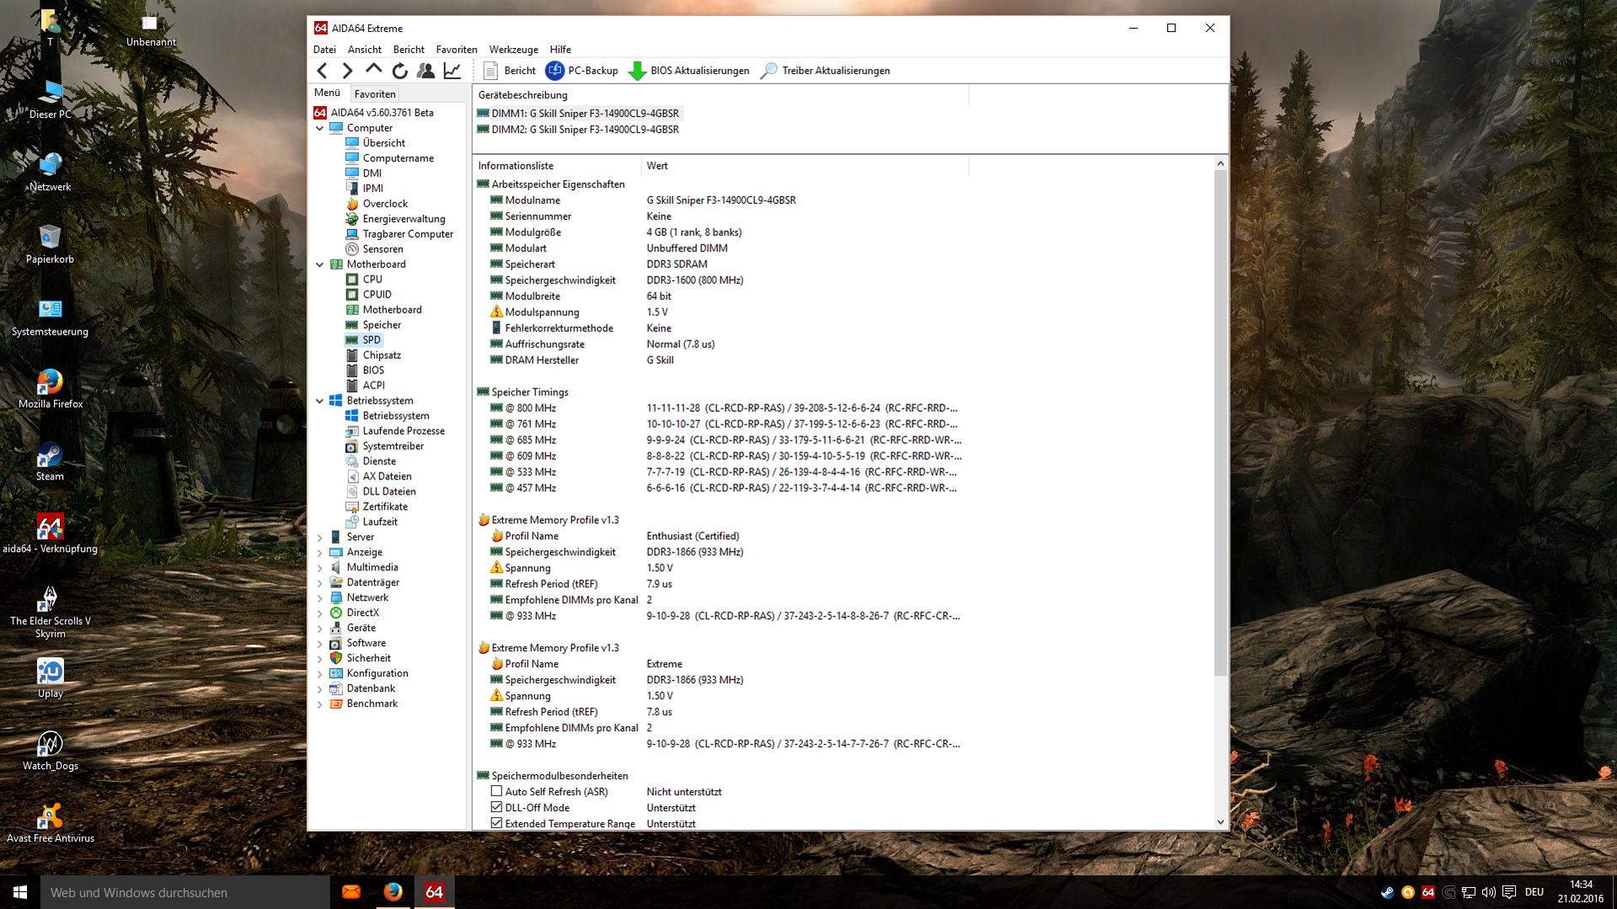Click the volume icon in the system tray
This screenshot has width=1617, height=909.
(x=1488, y=892)
